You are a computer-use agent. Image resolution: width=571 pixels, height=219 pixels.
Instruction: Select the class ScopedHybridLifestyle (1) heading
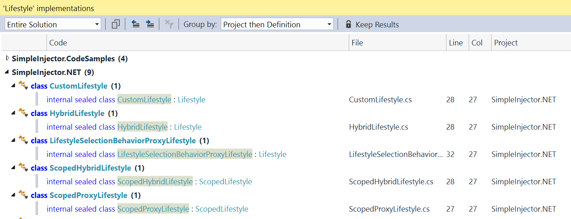87,168
